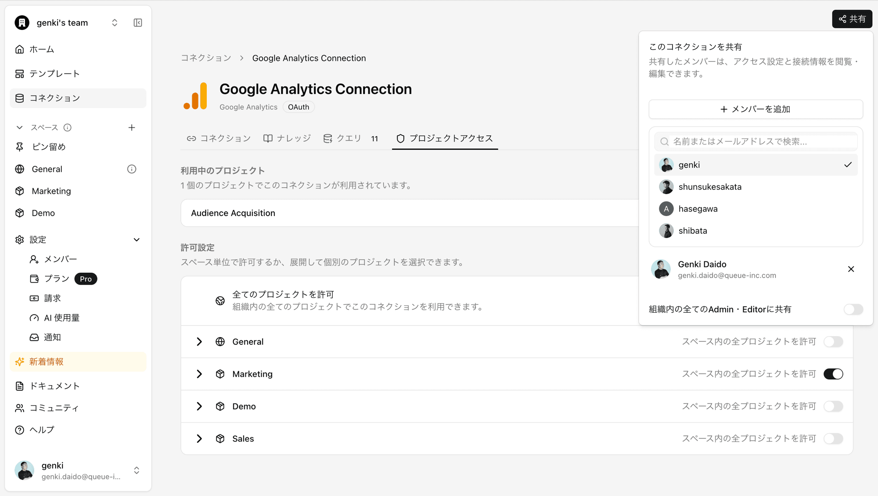
Task: Toggle share with all Admin・Editor
Action: [853, 309]
